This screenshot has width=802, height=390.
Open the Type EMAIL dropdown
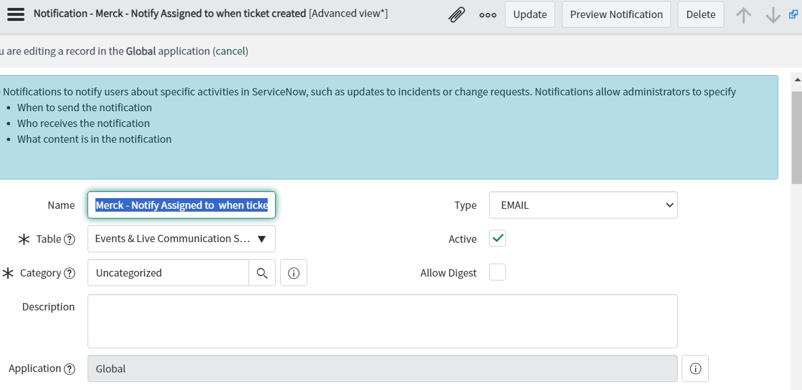(x=583, y=205)
